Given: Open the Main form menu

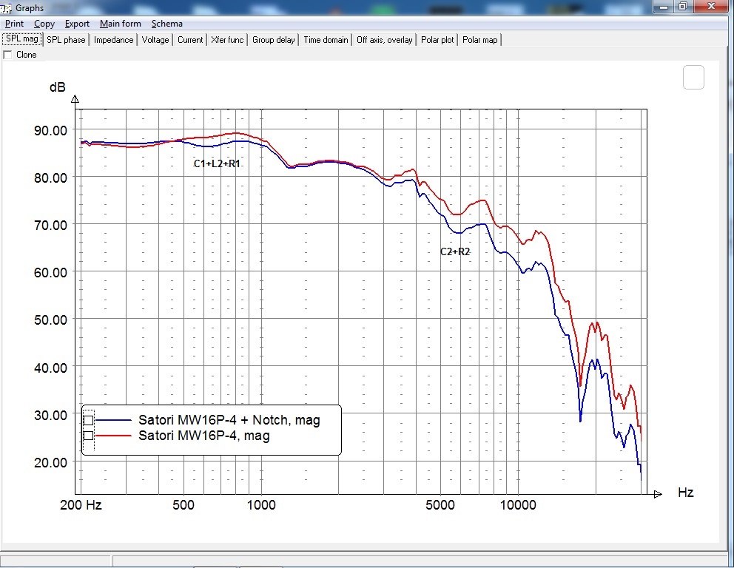Looking at the screenshot, I should 121,24.
